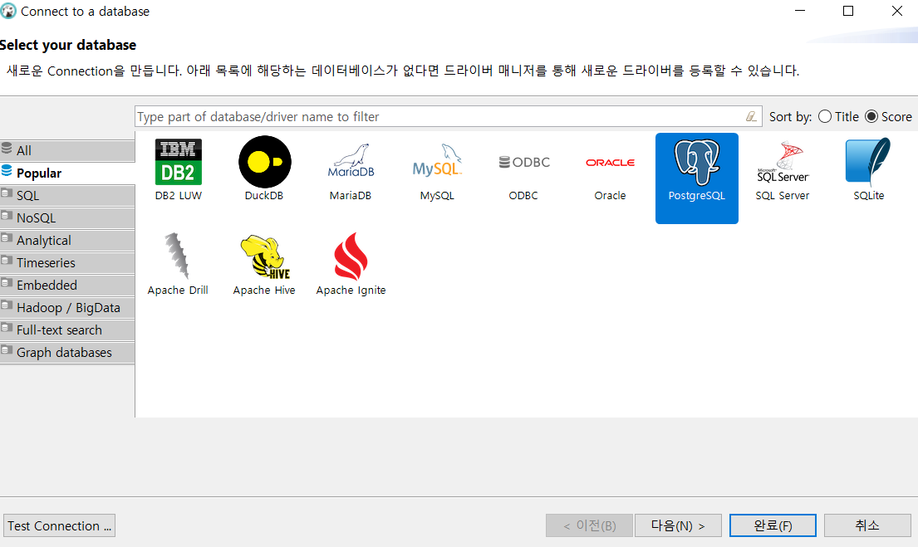Select the ODBC driver icon
Screen dimensions: 918x547
coord(524,162)
